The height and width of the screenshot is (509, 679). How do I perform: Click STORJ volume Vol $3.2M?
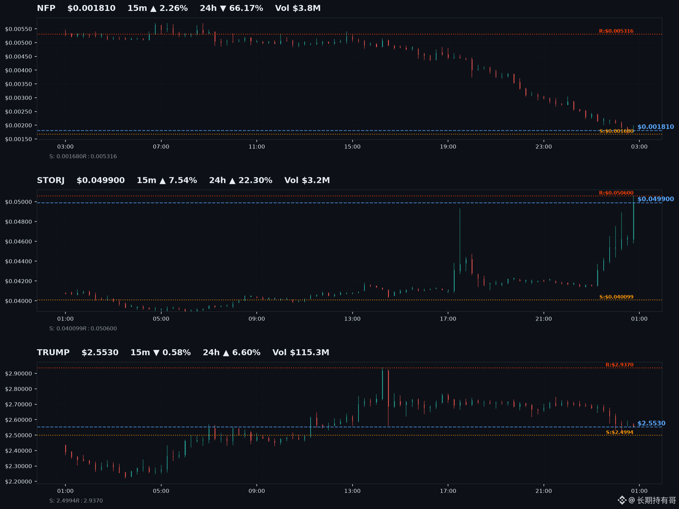tap(307, 180)
